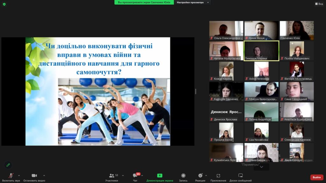Click the divider handle between slide and gallery
326x183 pixels.
195,91
